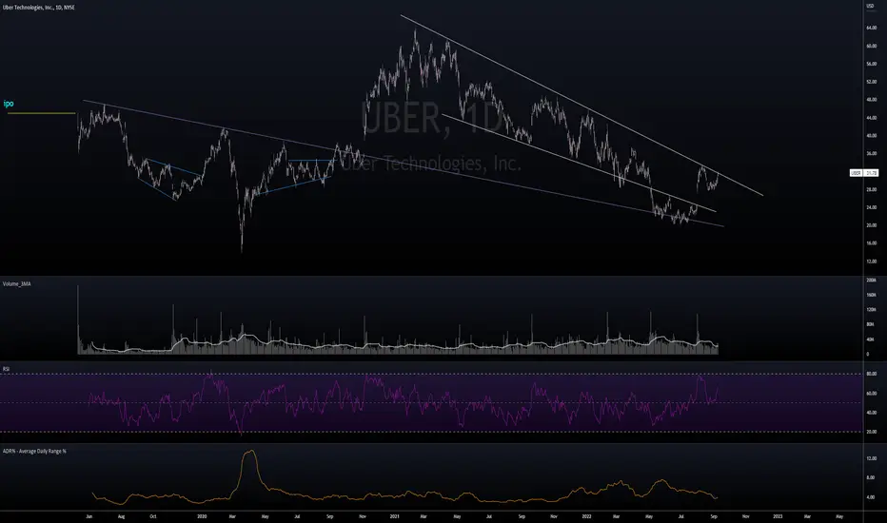The image size is (887, 523).
Task: Click the Jun label on the time axis
Action: click(89, 516)
